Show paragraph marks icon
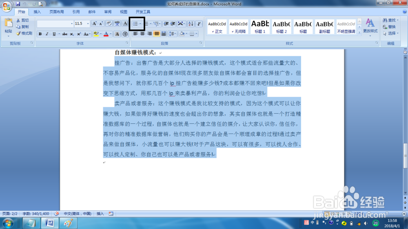Screen dimensions: 408x229 [x=199, y=24]
